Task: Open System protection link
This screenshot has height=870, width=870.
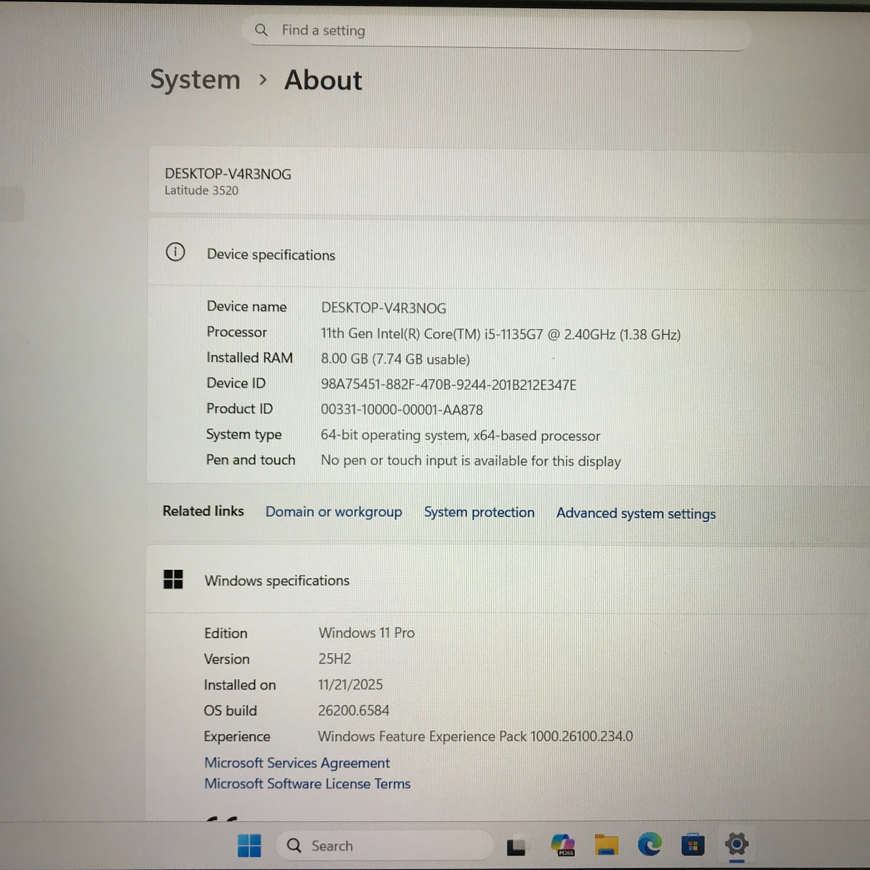Action: [479, 512]
